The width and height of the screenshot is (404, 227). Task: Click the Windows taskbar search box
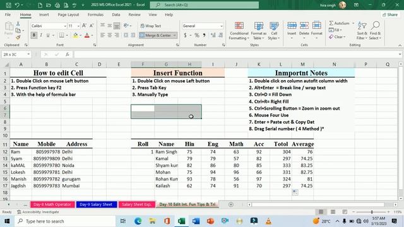[x=65, y=221]
